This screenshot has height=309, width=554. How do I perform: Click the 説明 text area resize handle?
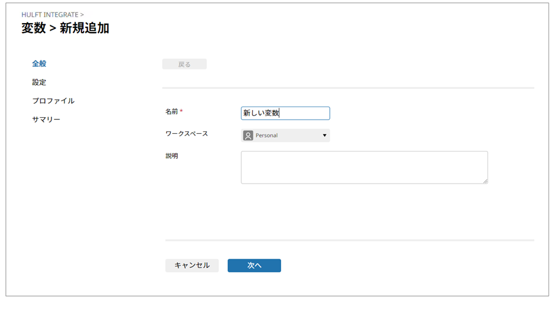point(485,181)
